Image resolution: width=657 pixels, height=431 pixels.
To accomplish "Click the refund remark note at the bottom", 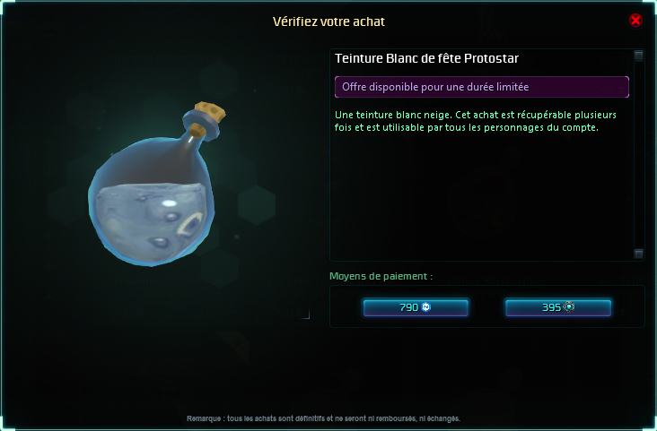I will point(323,418).
